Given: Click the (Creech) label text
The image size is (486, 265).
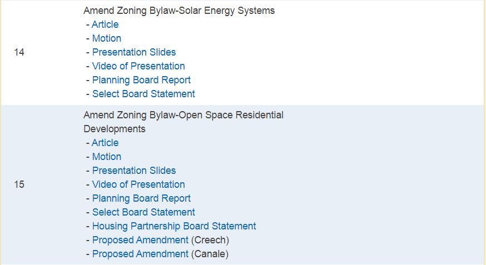Looking at the screenshot, I should [210, 240].
